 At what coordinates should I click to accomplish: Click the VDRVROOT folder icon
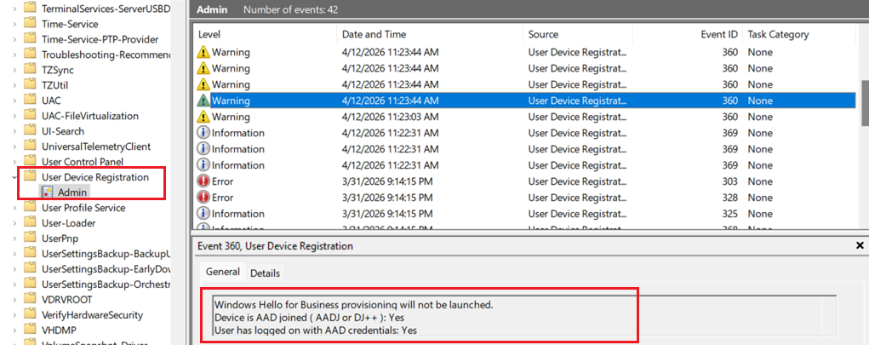tap(31, 300)
